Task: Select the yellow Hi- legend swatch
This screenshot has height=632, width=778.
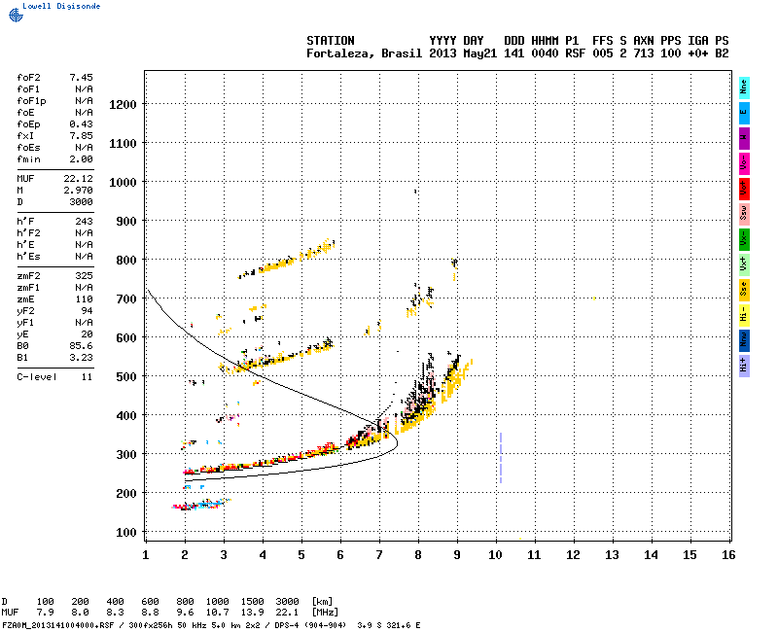Action: [x=744, y=315]
